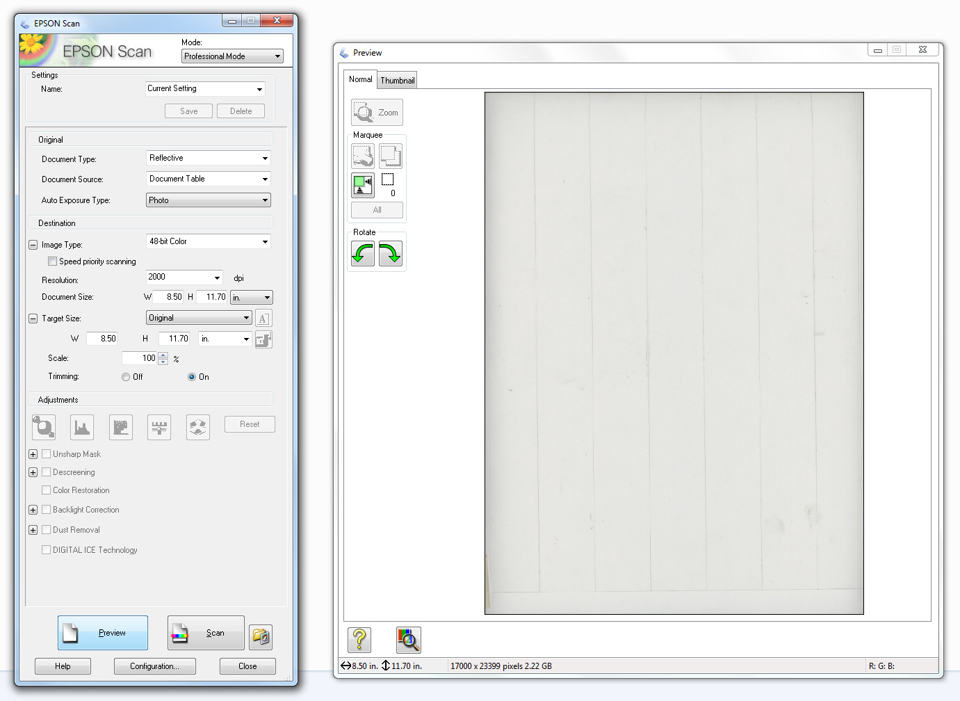Open File Save Settings folder icon
The width and height of the screenshot is (960, 701).
pos(261,636)
